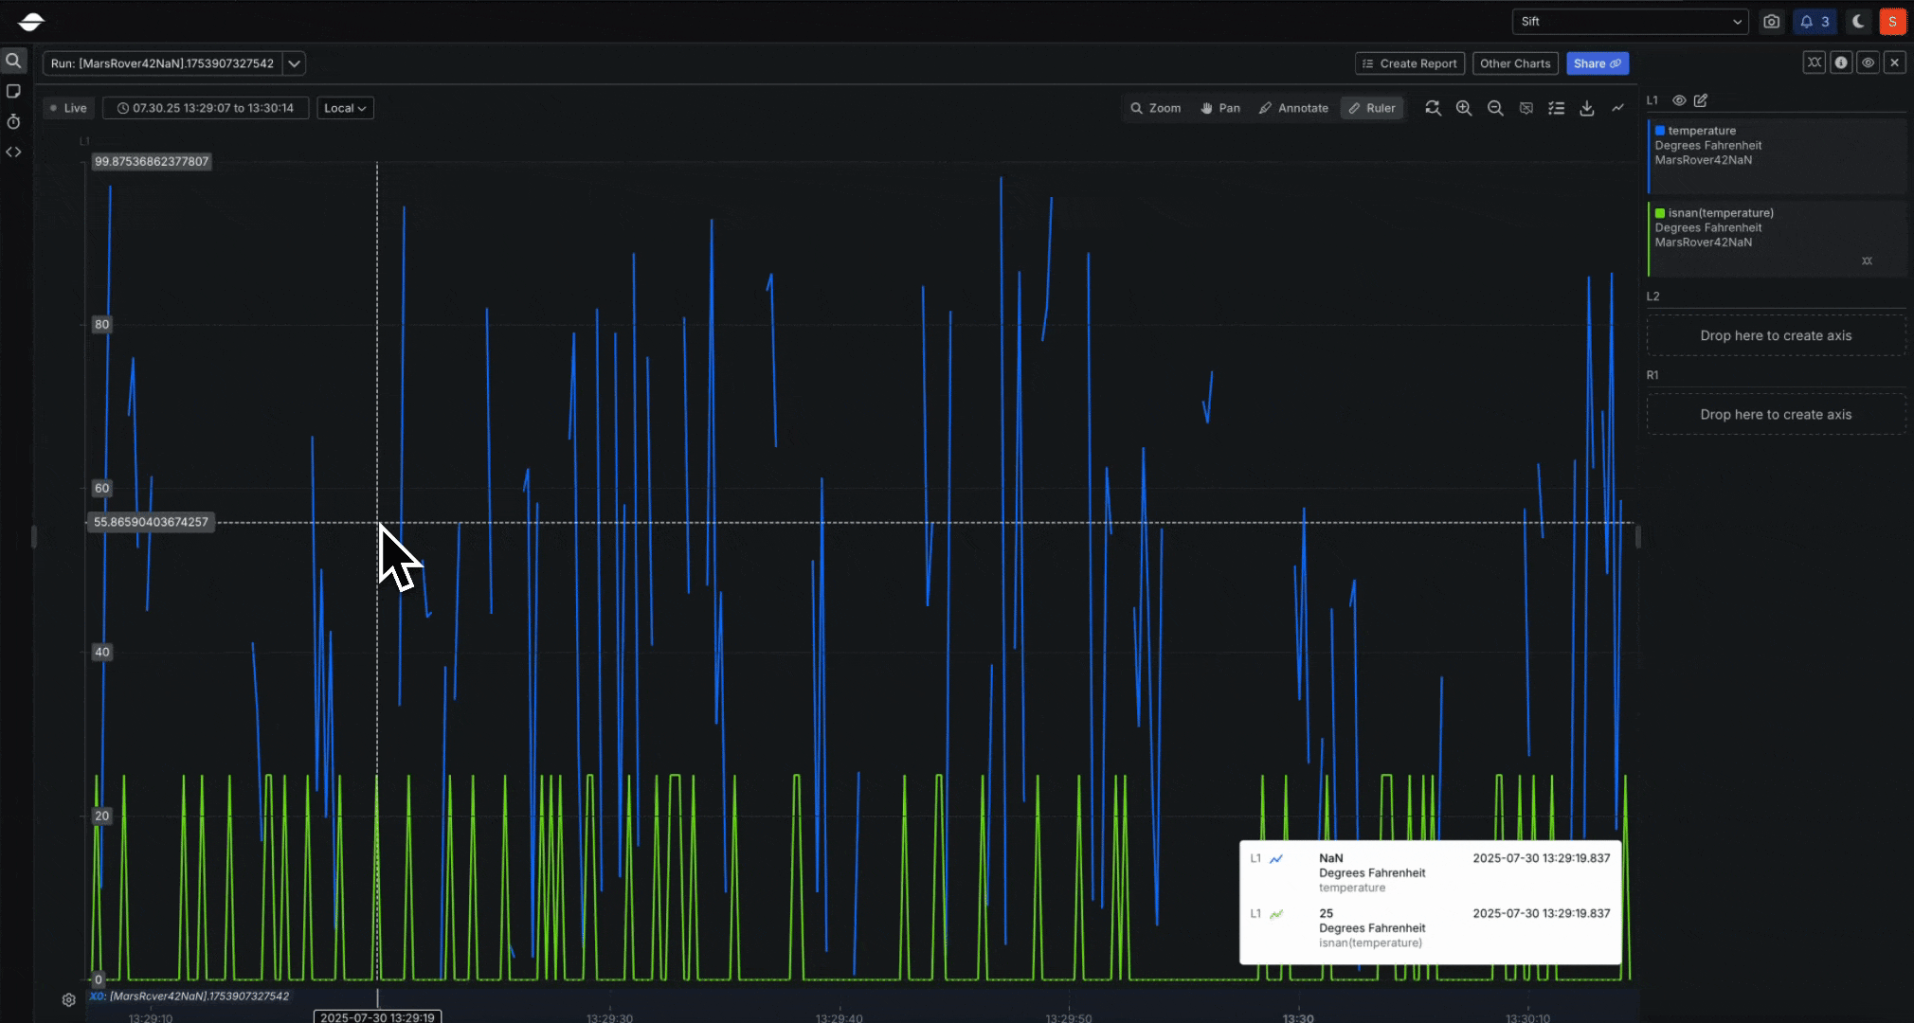Open the code brackets icon in sidebar
Viewport: 1914px width, 1023px height.
[13, 152]
